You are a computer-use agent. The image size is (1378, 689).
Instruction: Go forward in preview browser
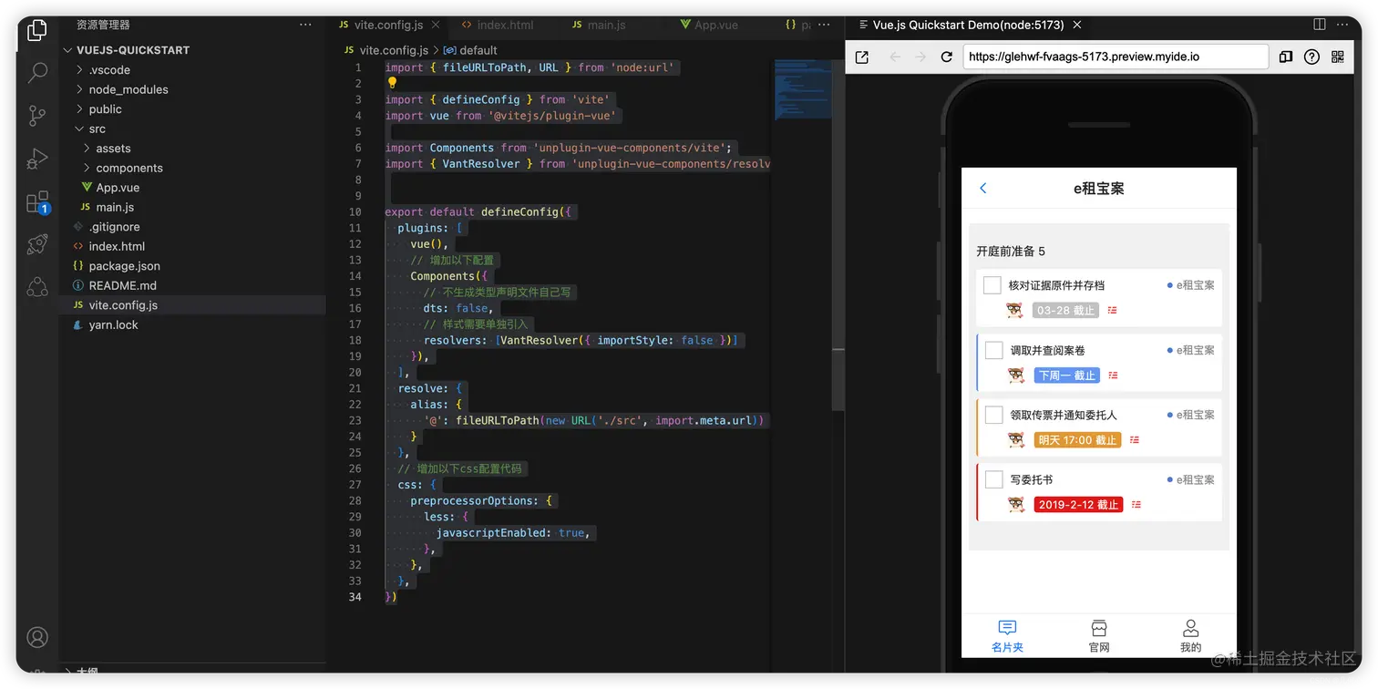tap(920, 57)
